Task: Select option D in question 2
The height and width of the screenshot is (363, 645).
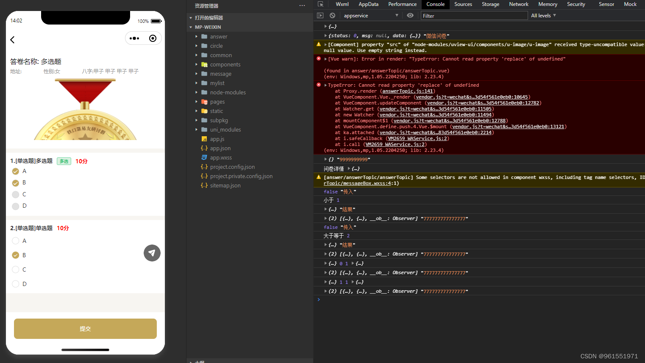Action: coord(16,284)
